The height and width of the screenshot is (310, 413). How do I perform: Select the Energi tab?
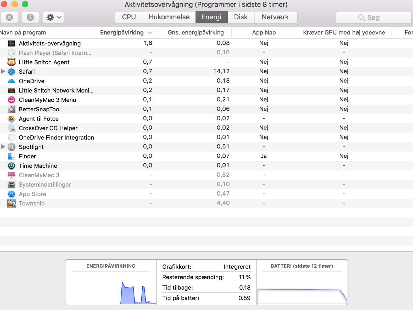pyautogui.click(x=211, y=17)
